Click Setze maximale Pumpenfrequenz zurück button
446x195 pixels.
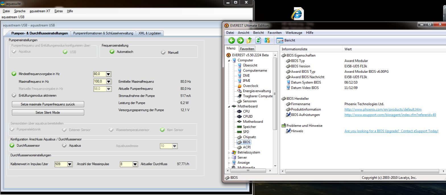coord(48,104)
